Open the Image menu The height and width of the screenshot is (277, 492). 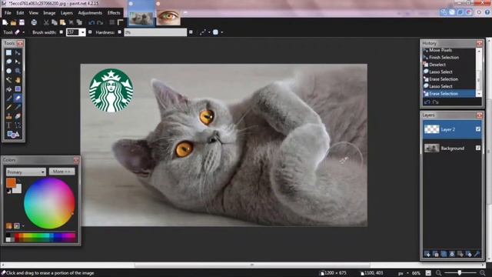pyautogui.click(x=49, y=13)
